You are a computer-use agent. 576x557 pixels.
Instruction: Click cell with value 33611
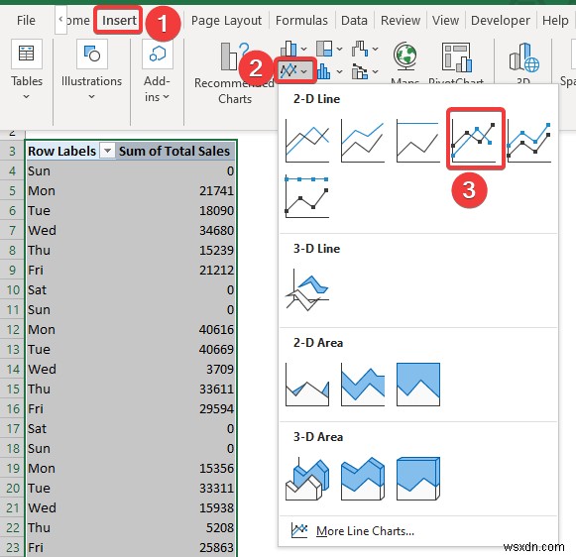(x=175, y=390)
